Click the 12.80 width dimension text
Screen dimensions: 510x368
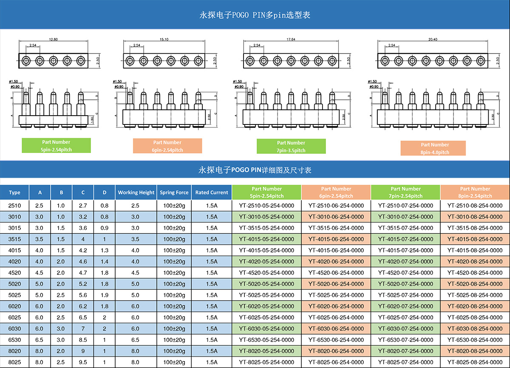point(53,39)
